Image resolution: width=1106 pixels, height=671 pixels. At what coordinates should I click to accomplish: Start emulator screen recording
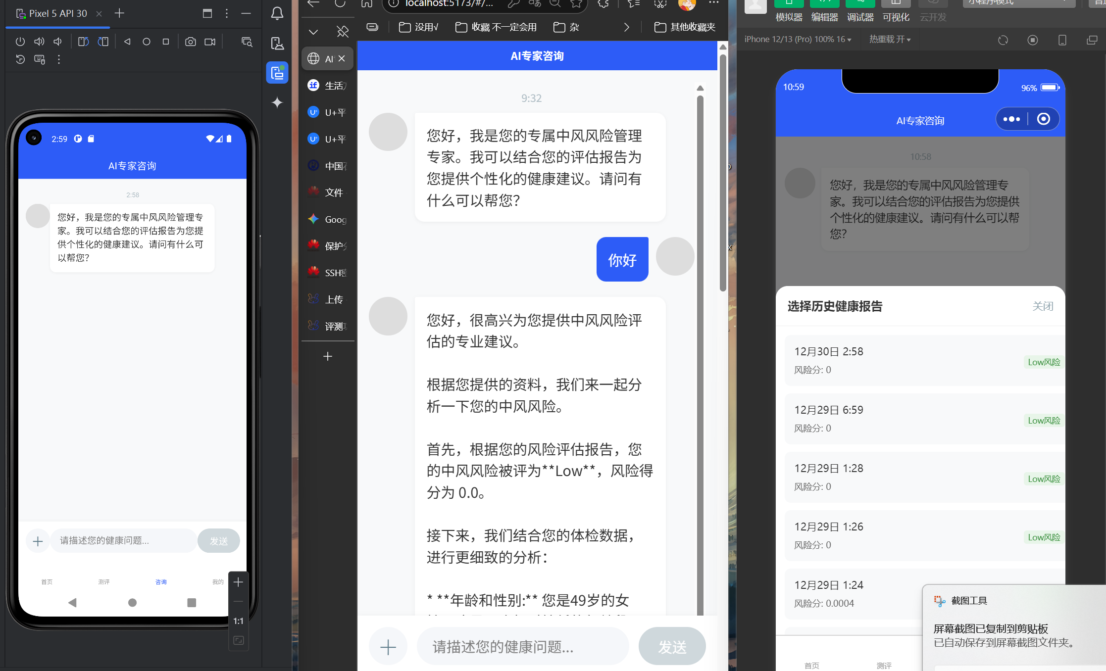(210, 42)
